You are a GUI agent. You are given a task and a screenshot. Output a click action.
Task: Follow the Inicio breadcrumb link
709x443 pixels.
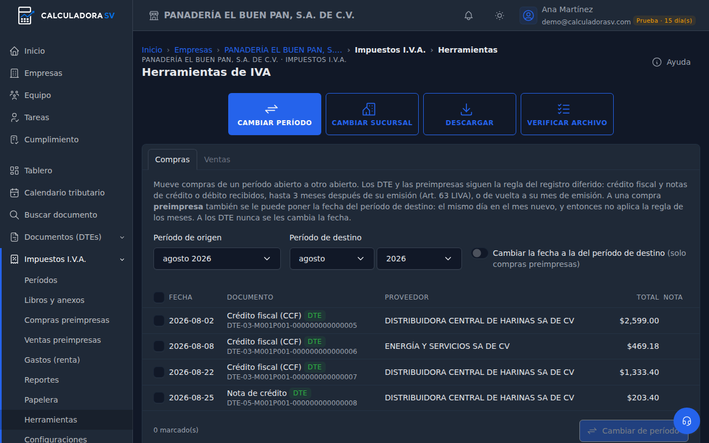pos(152,50)
